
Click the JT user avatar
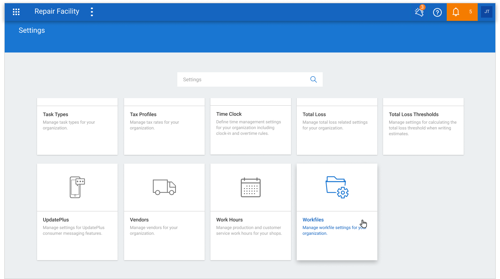tap(487, 12)
